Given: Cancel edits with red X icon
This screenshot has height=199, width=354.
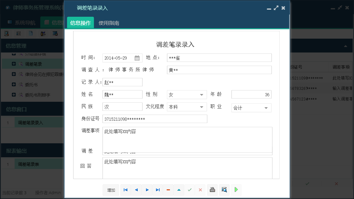Looking at the screenshot, I should [200, 190].
